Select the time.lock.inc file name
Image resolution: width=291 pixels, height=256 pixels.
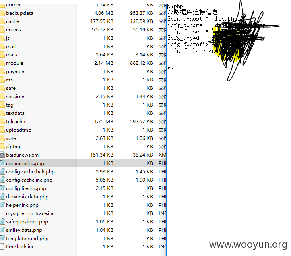pyautogui.click(x=20, y=247)
